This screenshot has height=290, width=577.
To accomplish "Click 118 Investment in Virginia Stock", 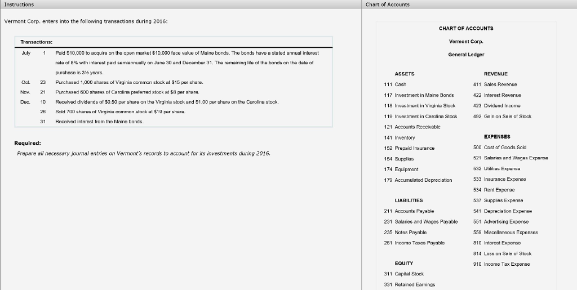I will 419,106.
